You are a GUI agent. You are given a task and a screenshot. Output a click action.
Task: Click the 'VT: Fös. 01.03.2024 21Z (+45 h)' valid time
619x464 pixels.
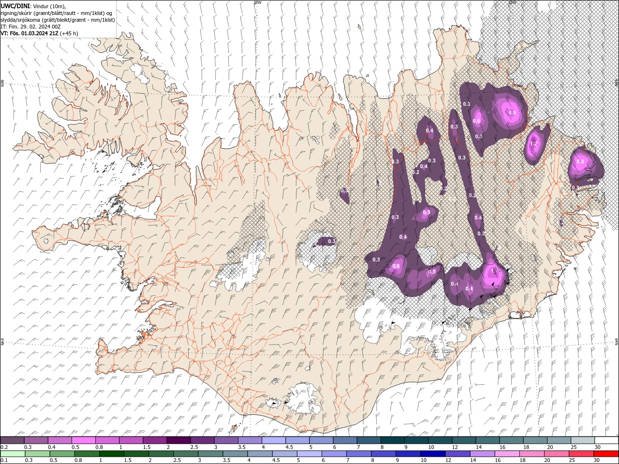[x=39, y=33]
